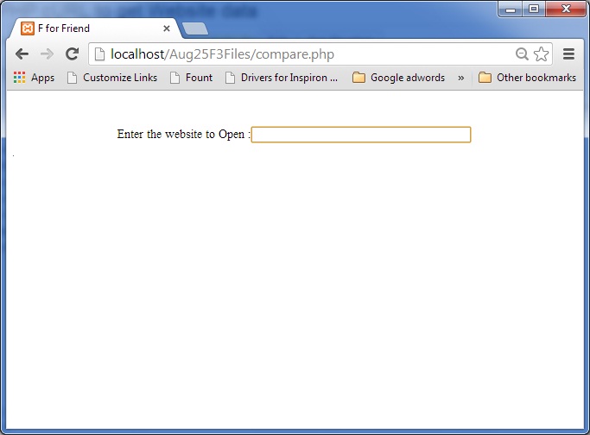Viewport: 590px width, 435px height.
Task: Focus the website to Open input field
Action: coord(361,135)
